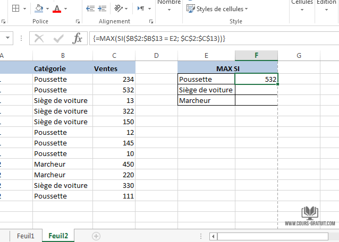Click the Borders icon in Police group
This screenshot has height=242, width=339.
point(16,8)
